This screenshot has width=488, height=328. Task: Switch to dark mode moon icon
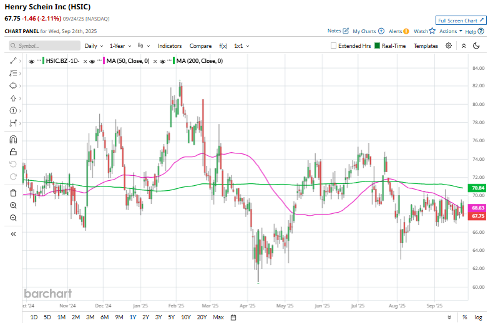pyautogui.click(x=477, y=46)
